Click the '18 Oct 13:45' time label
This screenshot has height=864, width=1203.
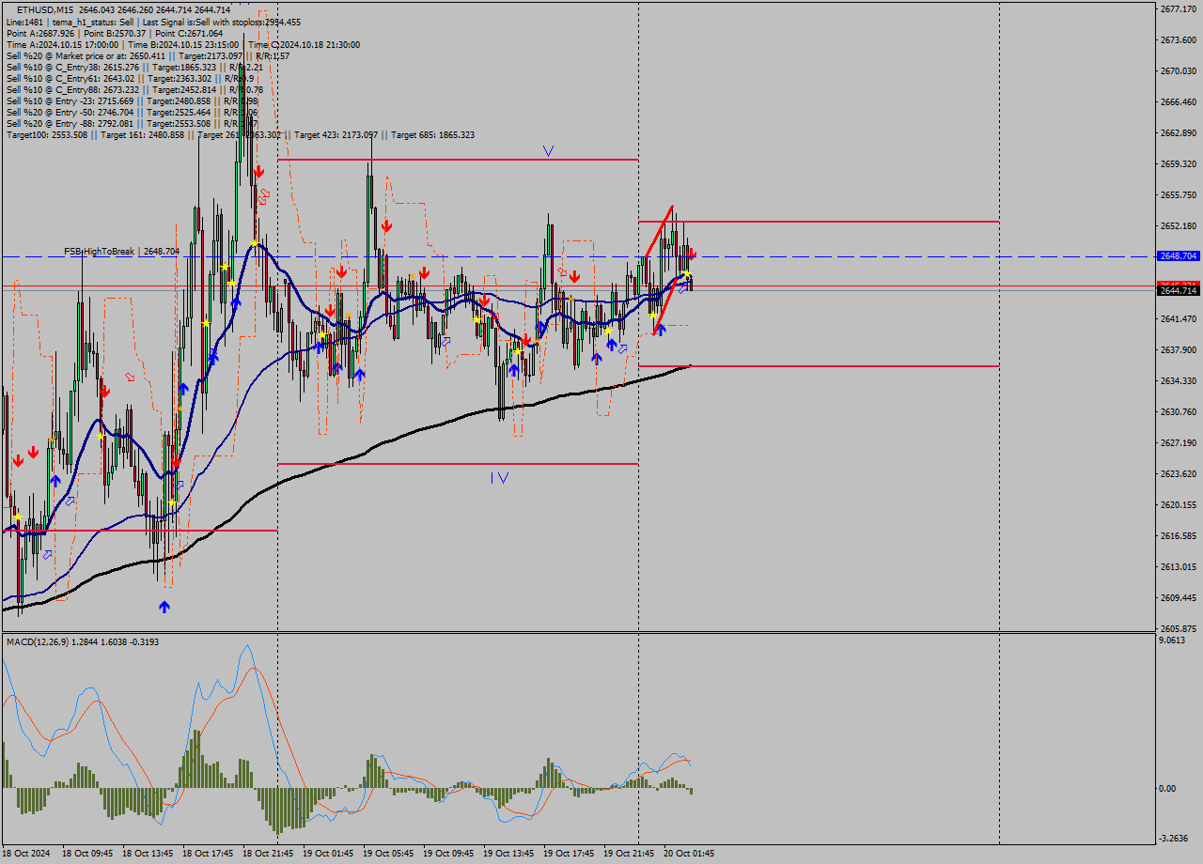click(148, 854)
